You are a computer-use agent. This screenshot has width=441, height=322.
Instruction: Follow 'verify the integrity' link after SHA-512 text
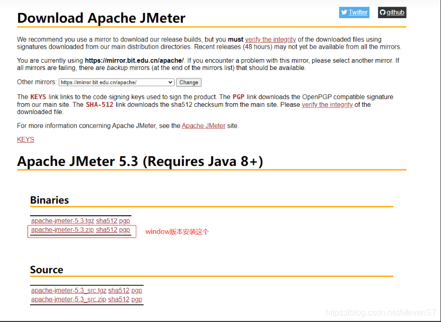click(327, 104)
